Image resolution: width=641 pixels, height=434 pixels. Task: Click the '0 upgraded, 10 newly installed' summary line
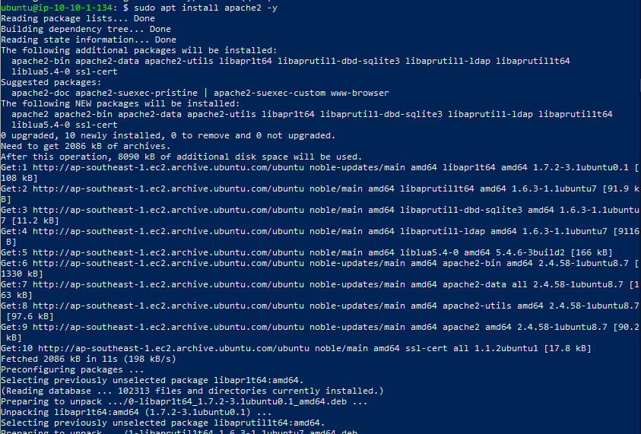tap(168, 136)
